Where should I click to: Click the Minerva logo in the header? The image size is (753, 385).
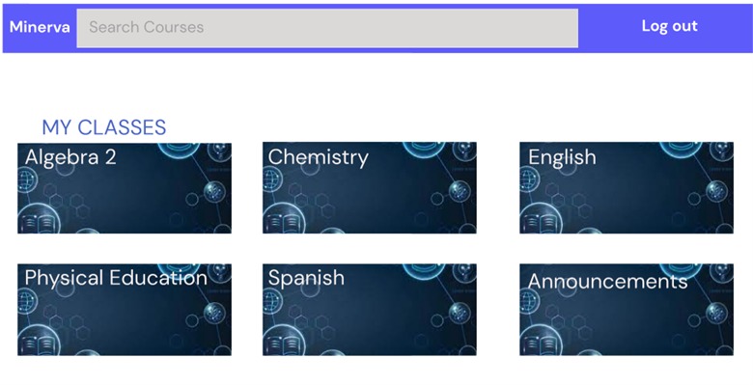pyautogui.click(x=40, y=27)
